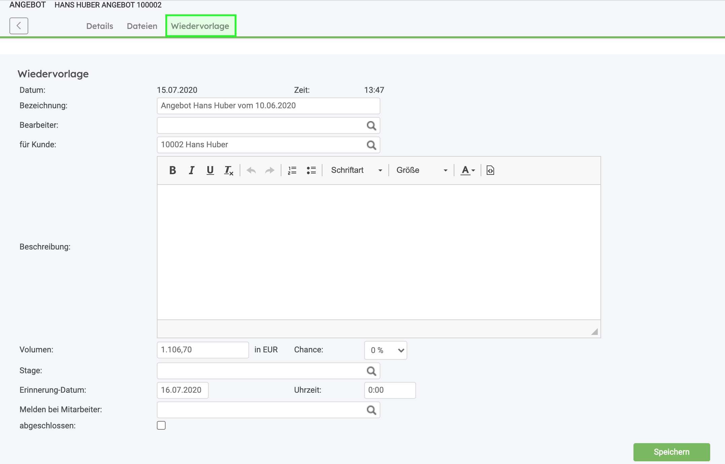This screenshot has height=464, width=725.
Task: Open the Dateien tab
Action: pos(142,26)
